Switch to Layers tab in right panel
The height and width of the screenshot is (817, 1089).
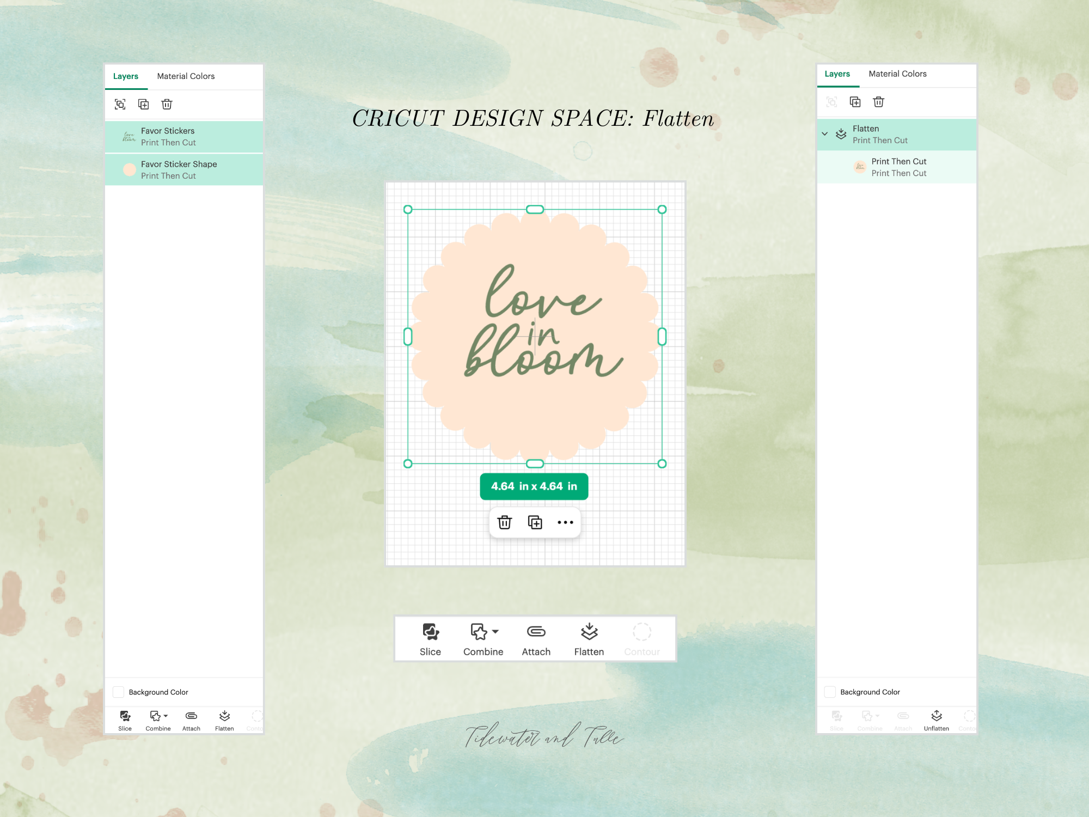[837, 74]
